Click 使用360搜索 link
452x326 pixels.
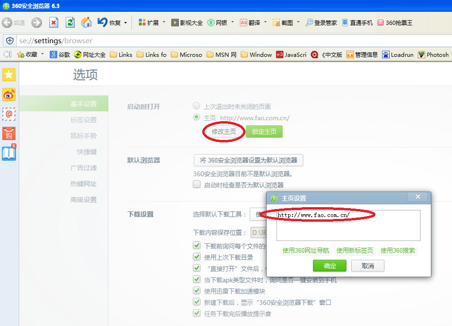pyautogui.click(x=398, y=250)
